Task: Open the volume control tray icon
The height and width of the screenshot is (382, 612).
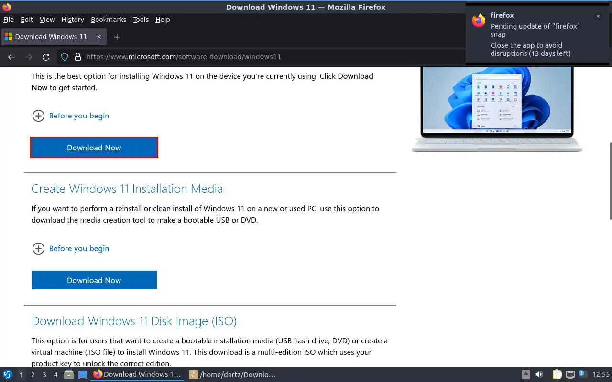Action: click(539, 375)
